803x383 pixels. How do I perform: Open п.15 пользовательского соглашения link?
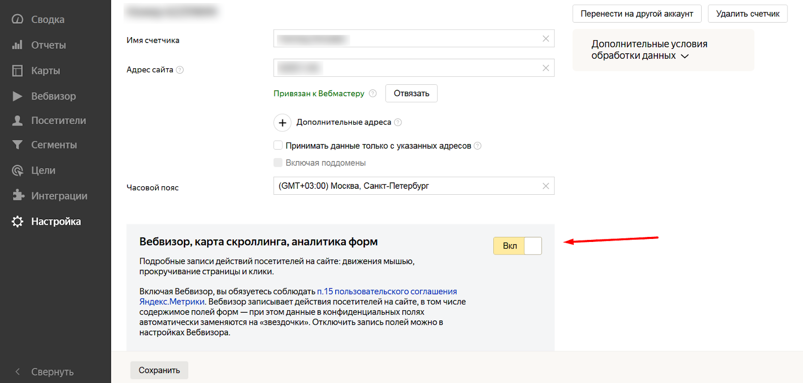tap(387, 291)
